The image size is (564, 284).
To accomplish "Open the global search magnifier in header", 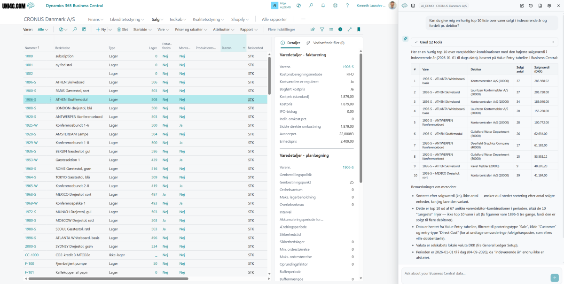I will [311, 6].
